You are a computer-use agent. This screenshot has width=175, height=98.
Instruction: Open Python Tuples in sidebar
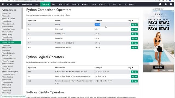point(7,48)
